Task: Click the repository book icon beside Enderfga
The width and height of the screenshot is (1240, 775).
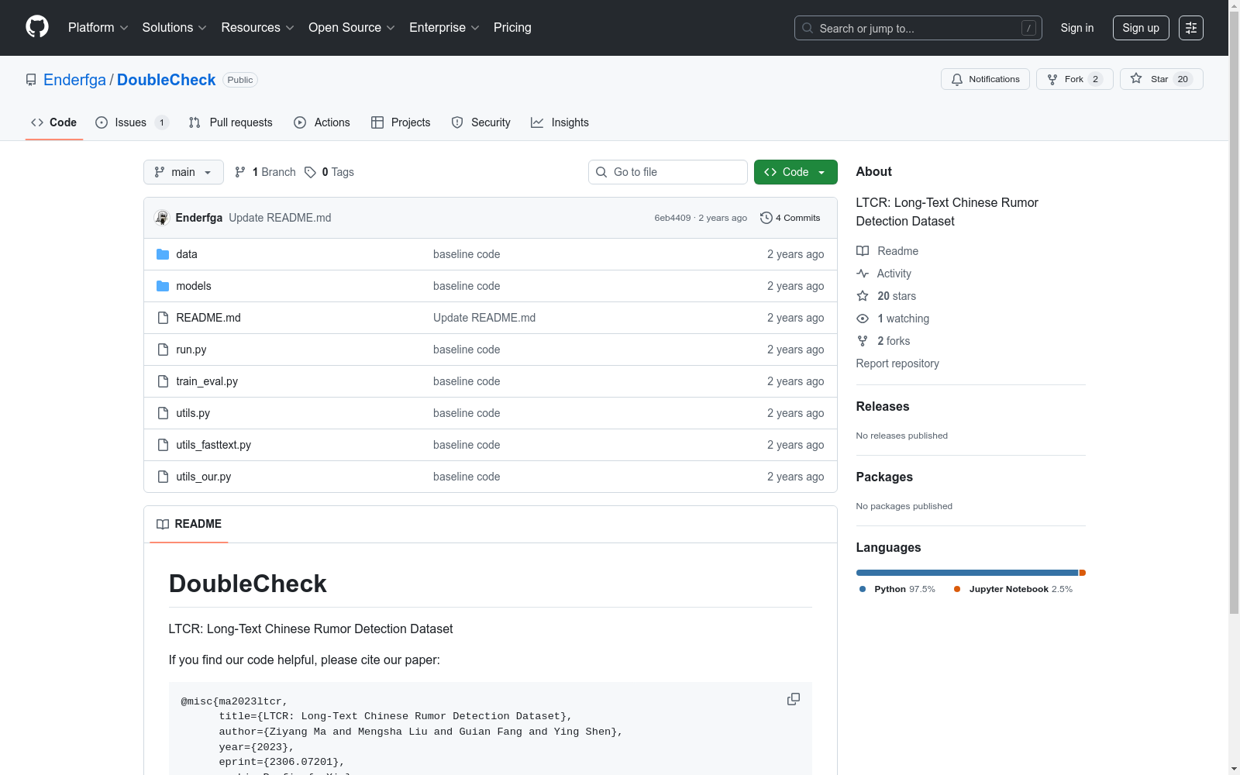Action: click(31, 80)
